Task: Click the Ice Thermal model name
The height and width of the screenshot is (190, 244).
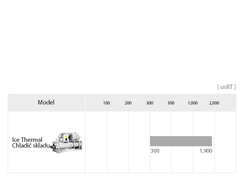Action: point(27,140)
